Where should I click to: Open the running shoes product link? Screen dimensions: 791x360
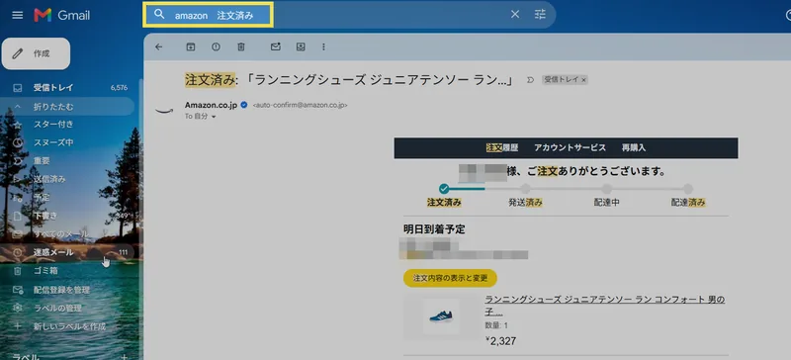[605, 305]
